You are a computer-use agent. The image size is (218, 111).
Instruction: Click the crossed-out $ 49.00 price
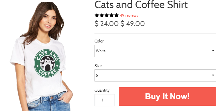click(x=133, y=23)
